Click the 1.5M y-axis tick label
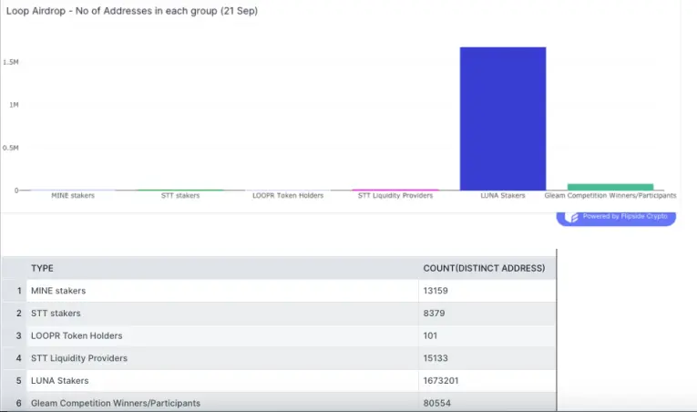Viewport: 697px width, 412px height. pos(11,62)
